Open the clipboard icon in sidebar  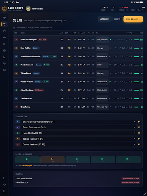[5, 31]
